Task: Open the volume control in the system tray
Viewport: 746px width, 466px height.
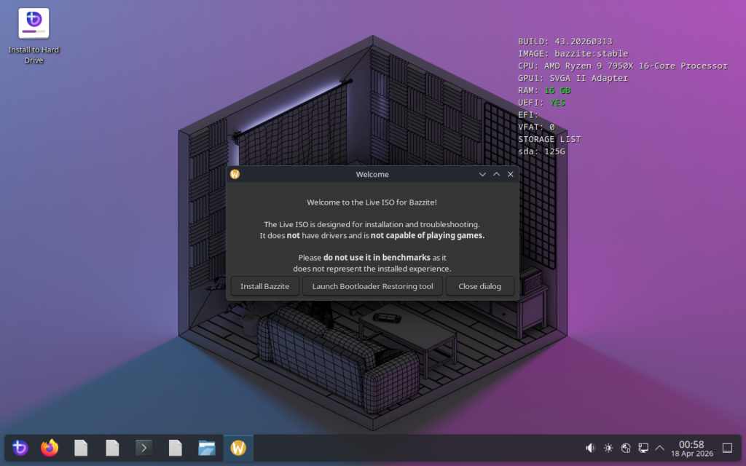Action: pos(591,448)
